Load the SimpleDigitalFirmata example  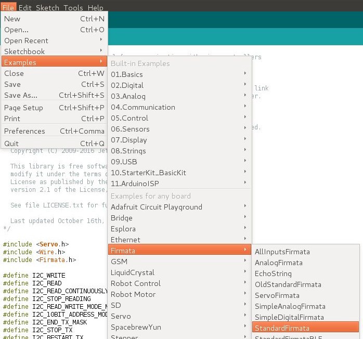[306, 317]
